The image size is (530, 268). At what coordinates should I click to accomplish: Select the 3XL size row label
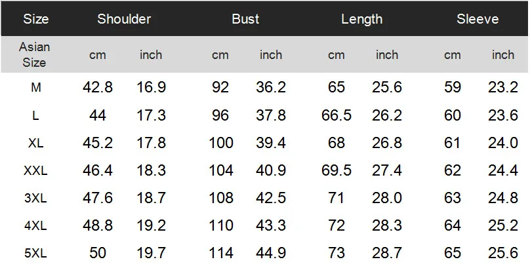pos(35,198)
